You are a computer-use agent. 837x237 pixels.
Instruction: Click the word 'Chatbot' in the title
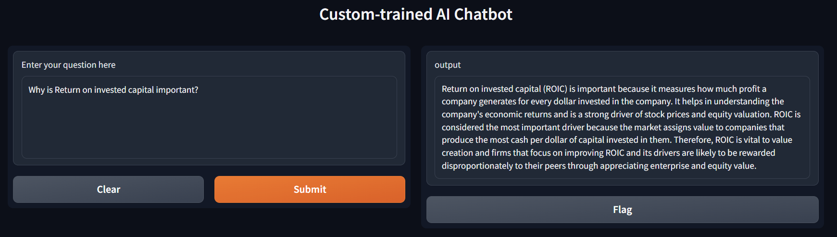[x=483, y=14]
